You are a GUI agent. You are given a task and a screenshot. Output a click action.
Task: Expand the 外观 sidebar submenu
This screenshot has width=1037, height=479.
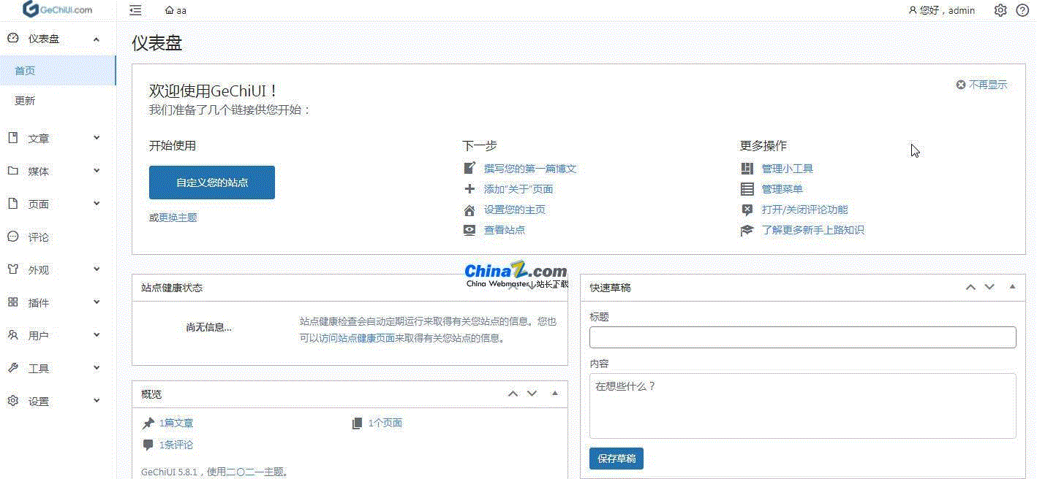(97, 269)
